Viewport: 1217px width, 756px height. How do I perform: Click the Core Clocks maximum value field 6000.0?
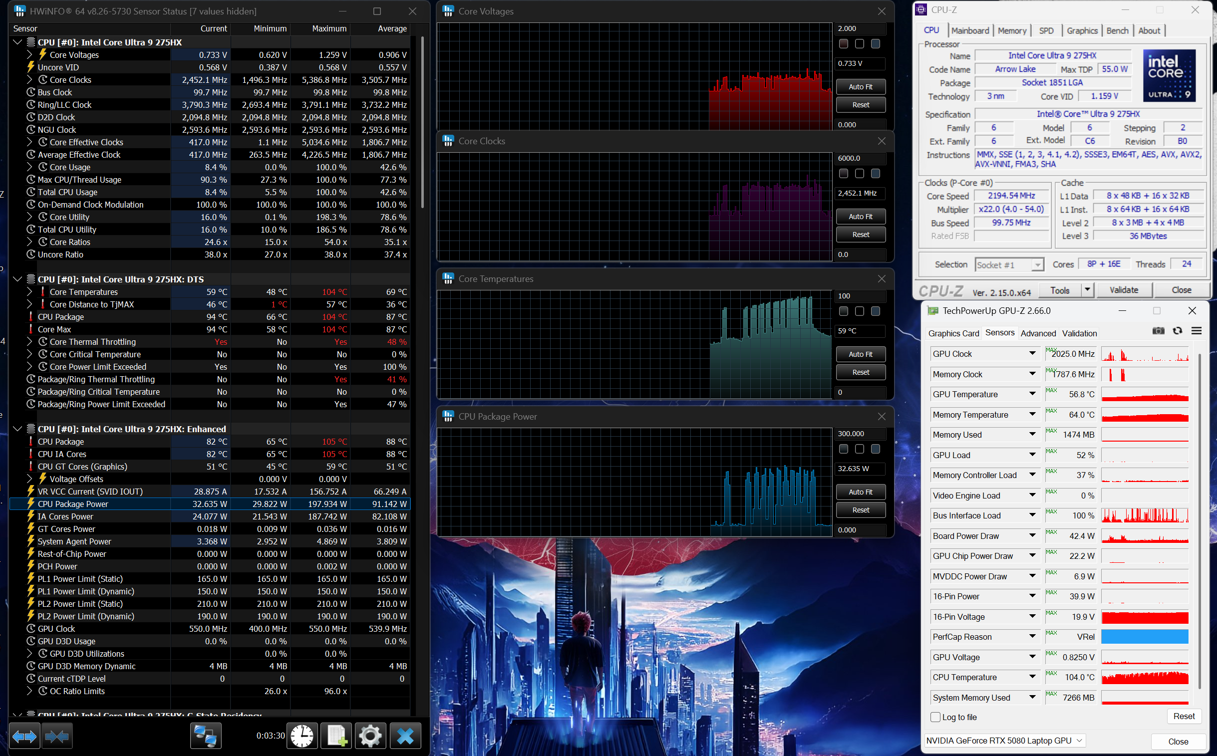[x=861, y=158]
